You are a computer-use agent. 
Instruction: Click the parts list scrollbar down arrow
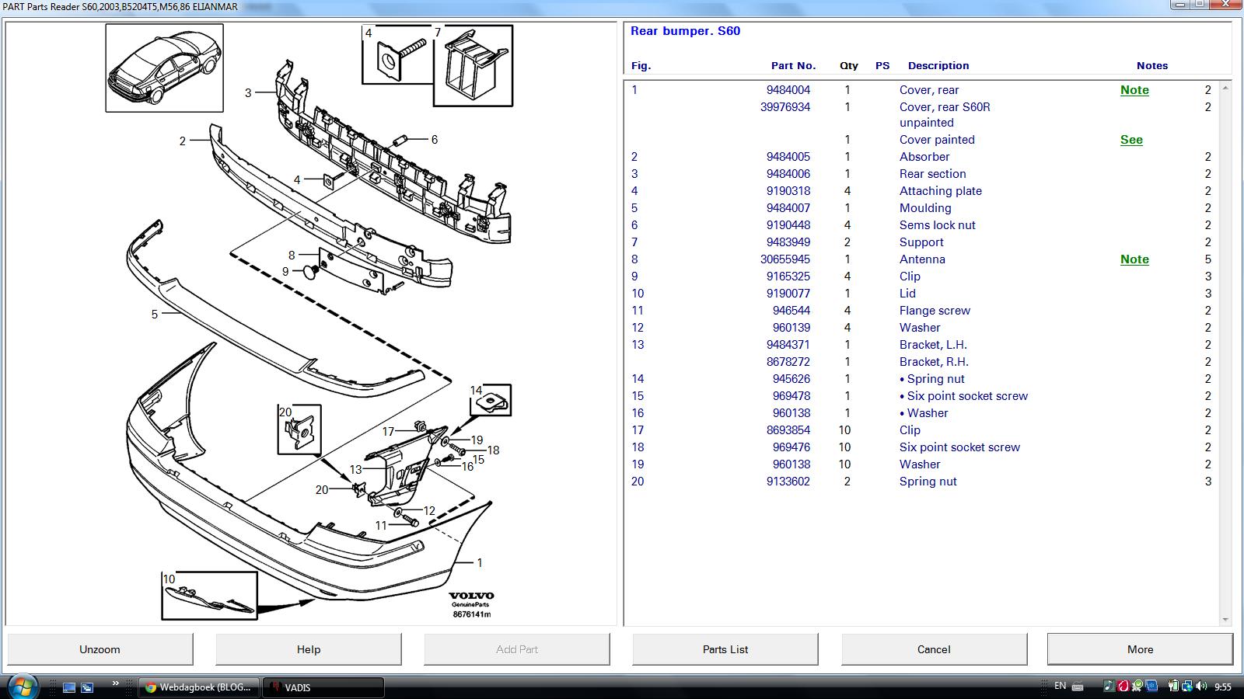point(1226,620)
